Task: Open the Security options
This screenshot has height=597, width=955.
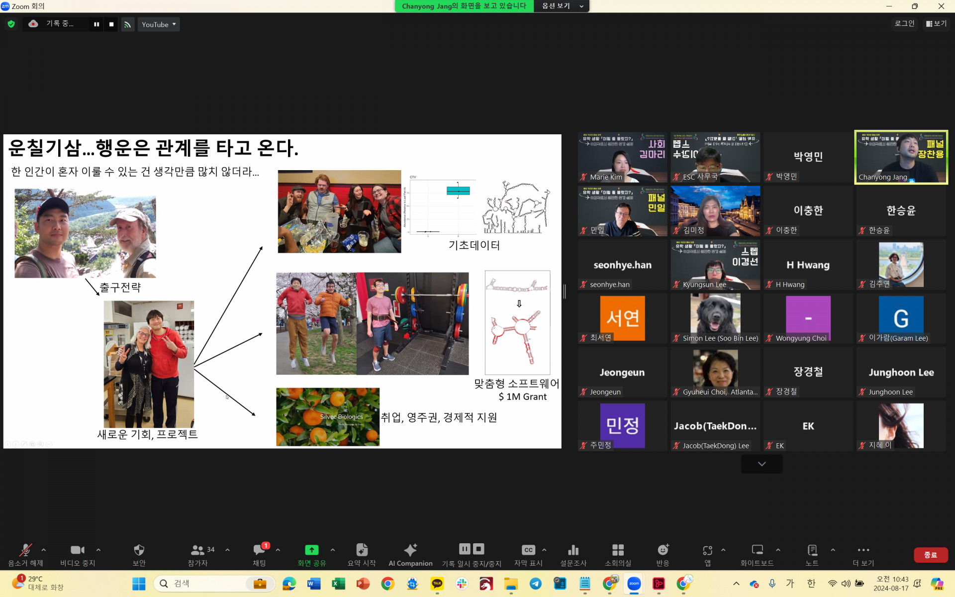Action: tap(138, 552)
